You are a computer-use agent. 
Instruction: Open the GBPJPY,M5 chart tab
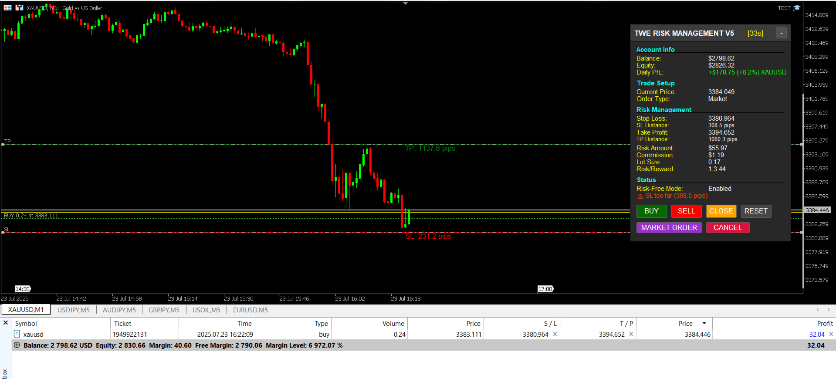(164, 310)
